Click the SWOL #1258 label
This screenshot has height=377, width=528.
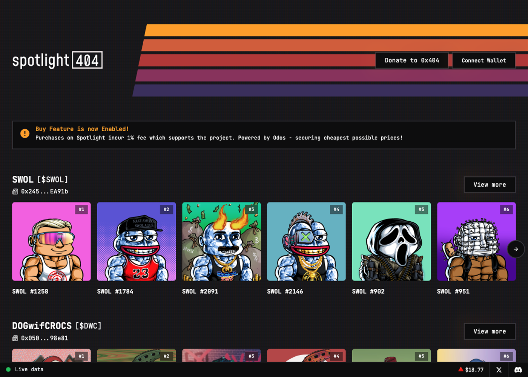coord(30,291)
